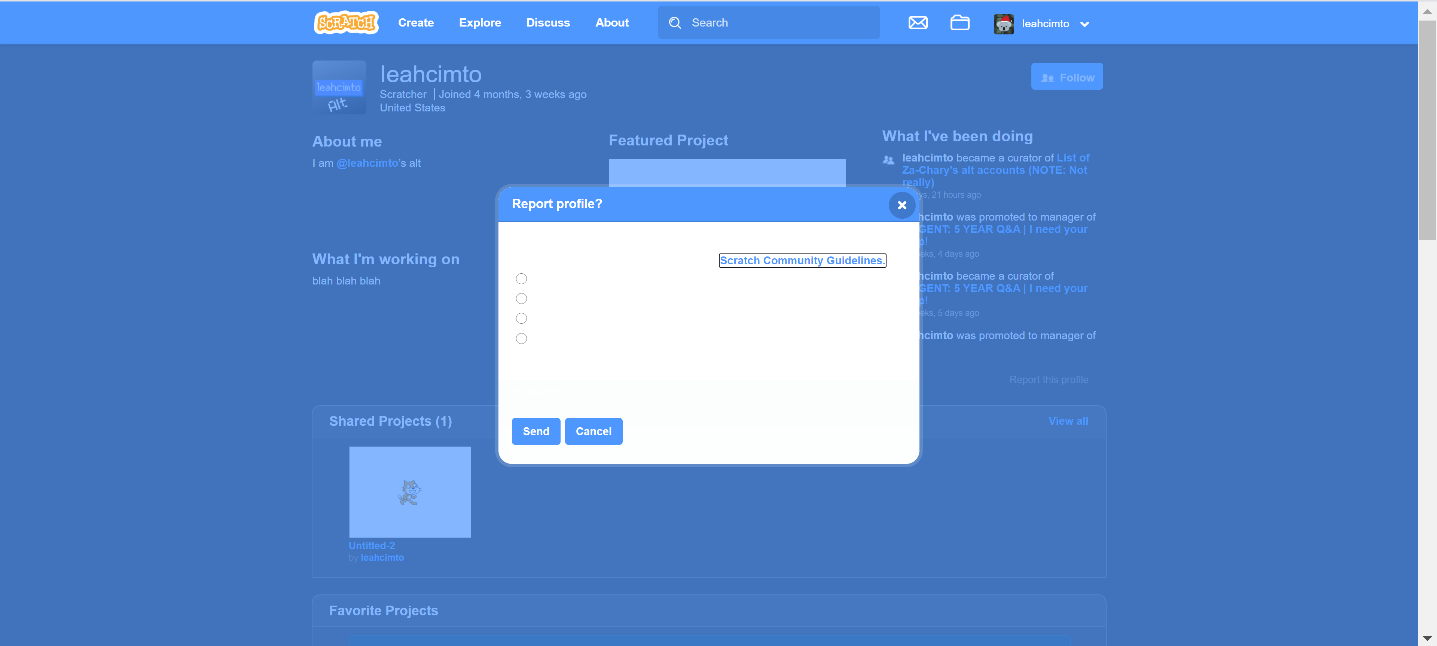View all shared projects
1437x646 pixels.
coord(1068,421)
